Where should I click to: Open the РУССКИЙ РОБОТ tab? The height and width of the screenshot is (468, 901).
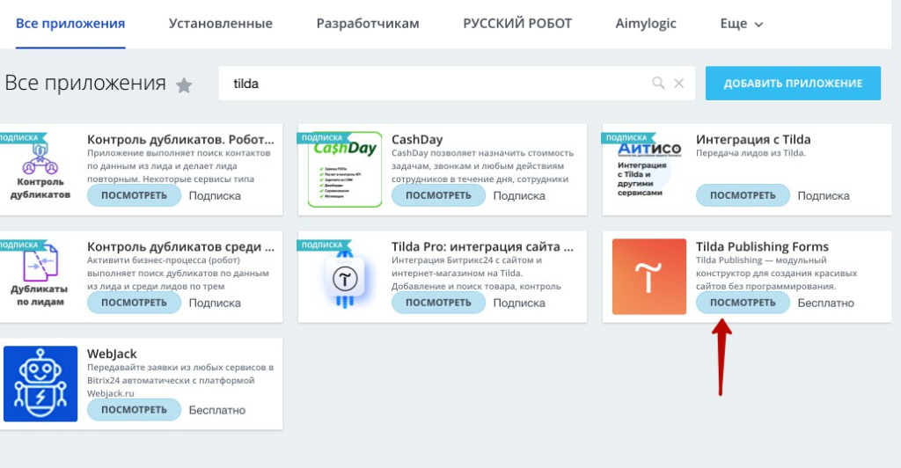517,24
